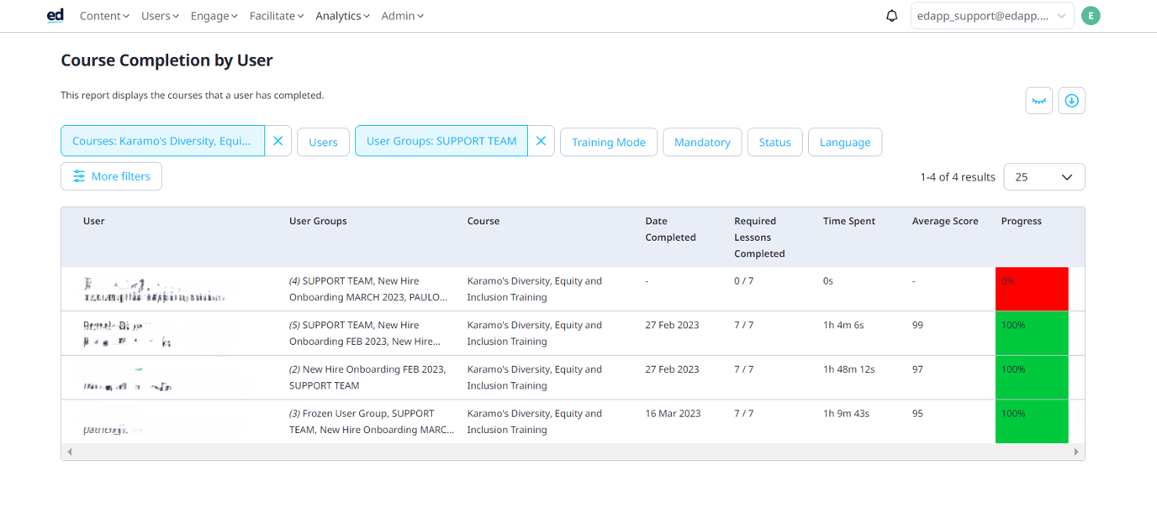The width and height of the screenshot is (1157, 512).
Task: Expand the edapp_support account dropdown
Action: click(992, 16)
